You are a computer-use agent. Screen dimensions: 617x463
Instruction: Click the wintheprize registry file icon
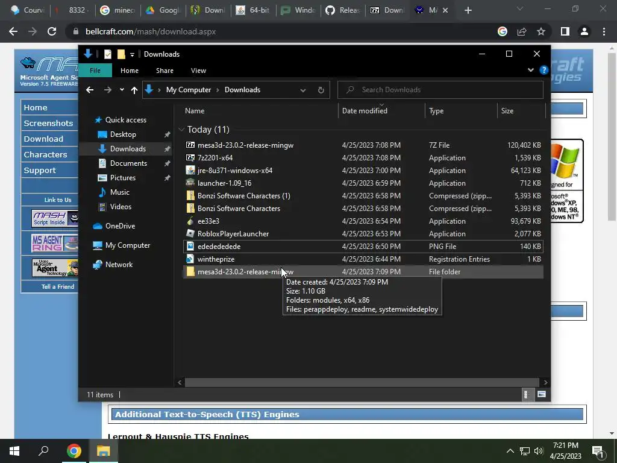[x=190, y=259]
